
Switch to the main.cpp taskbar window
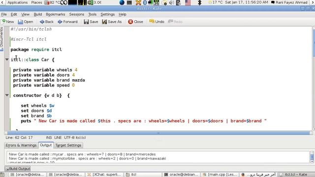click(x=220, y=175)
